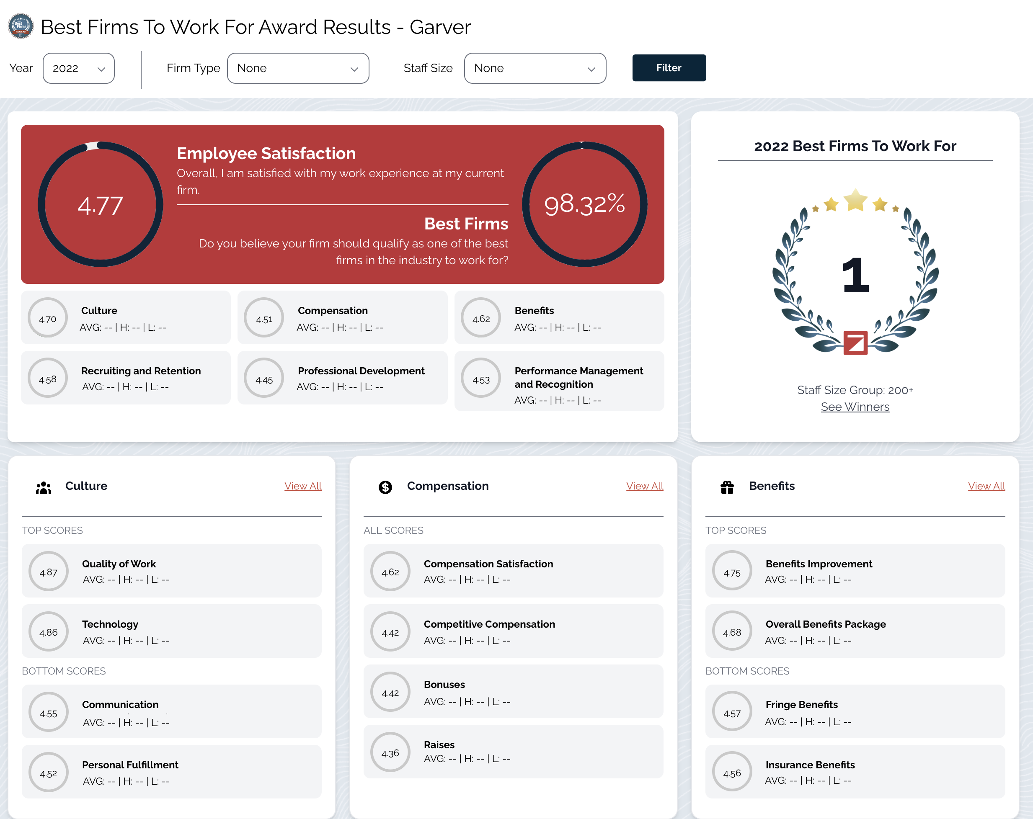Click BOTTOM SCORES label in Culture panel
Screen dimensions: 1033x819
click(x=64, y=672)
